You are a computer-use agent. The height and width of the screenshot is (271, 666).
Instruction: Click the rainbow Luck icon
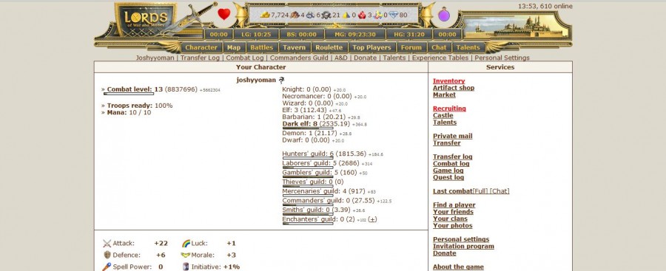coord(186,244)
